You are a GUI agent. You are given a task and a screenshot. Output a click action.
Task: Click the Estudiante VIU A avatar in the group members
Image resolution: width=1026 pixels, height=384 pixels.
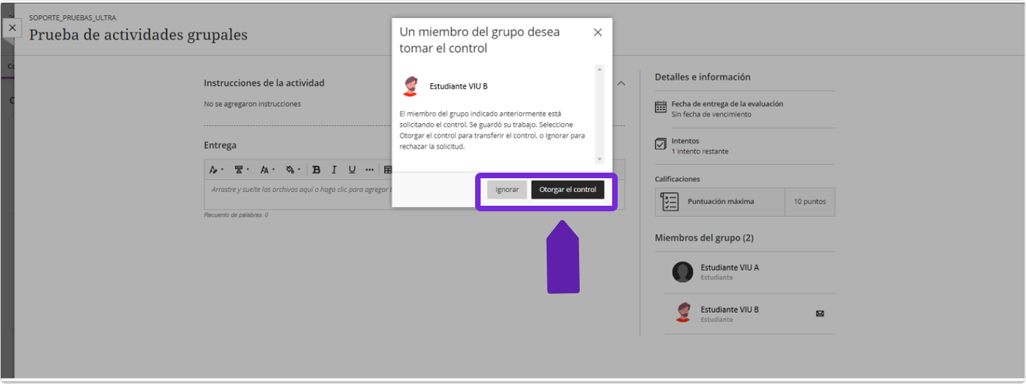[x=682, y=273]
